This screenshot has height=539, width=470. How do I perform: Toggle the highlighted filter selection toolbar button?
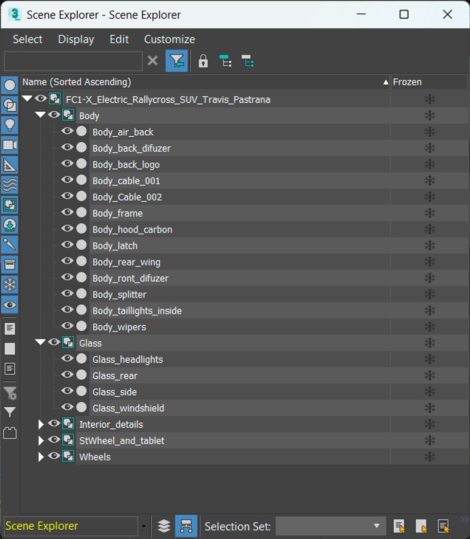click(x=177, y=61)
